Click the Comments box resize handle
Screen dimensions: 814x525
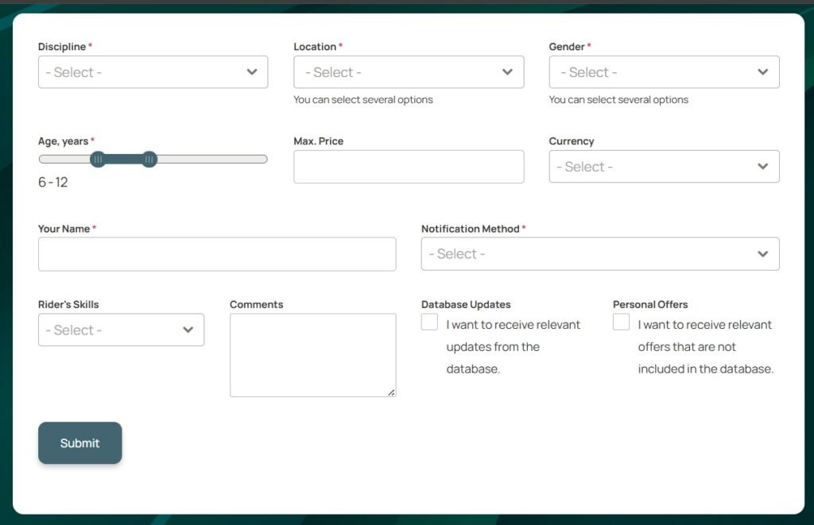coord(391,392)
